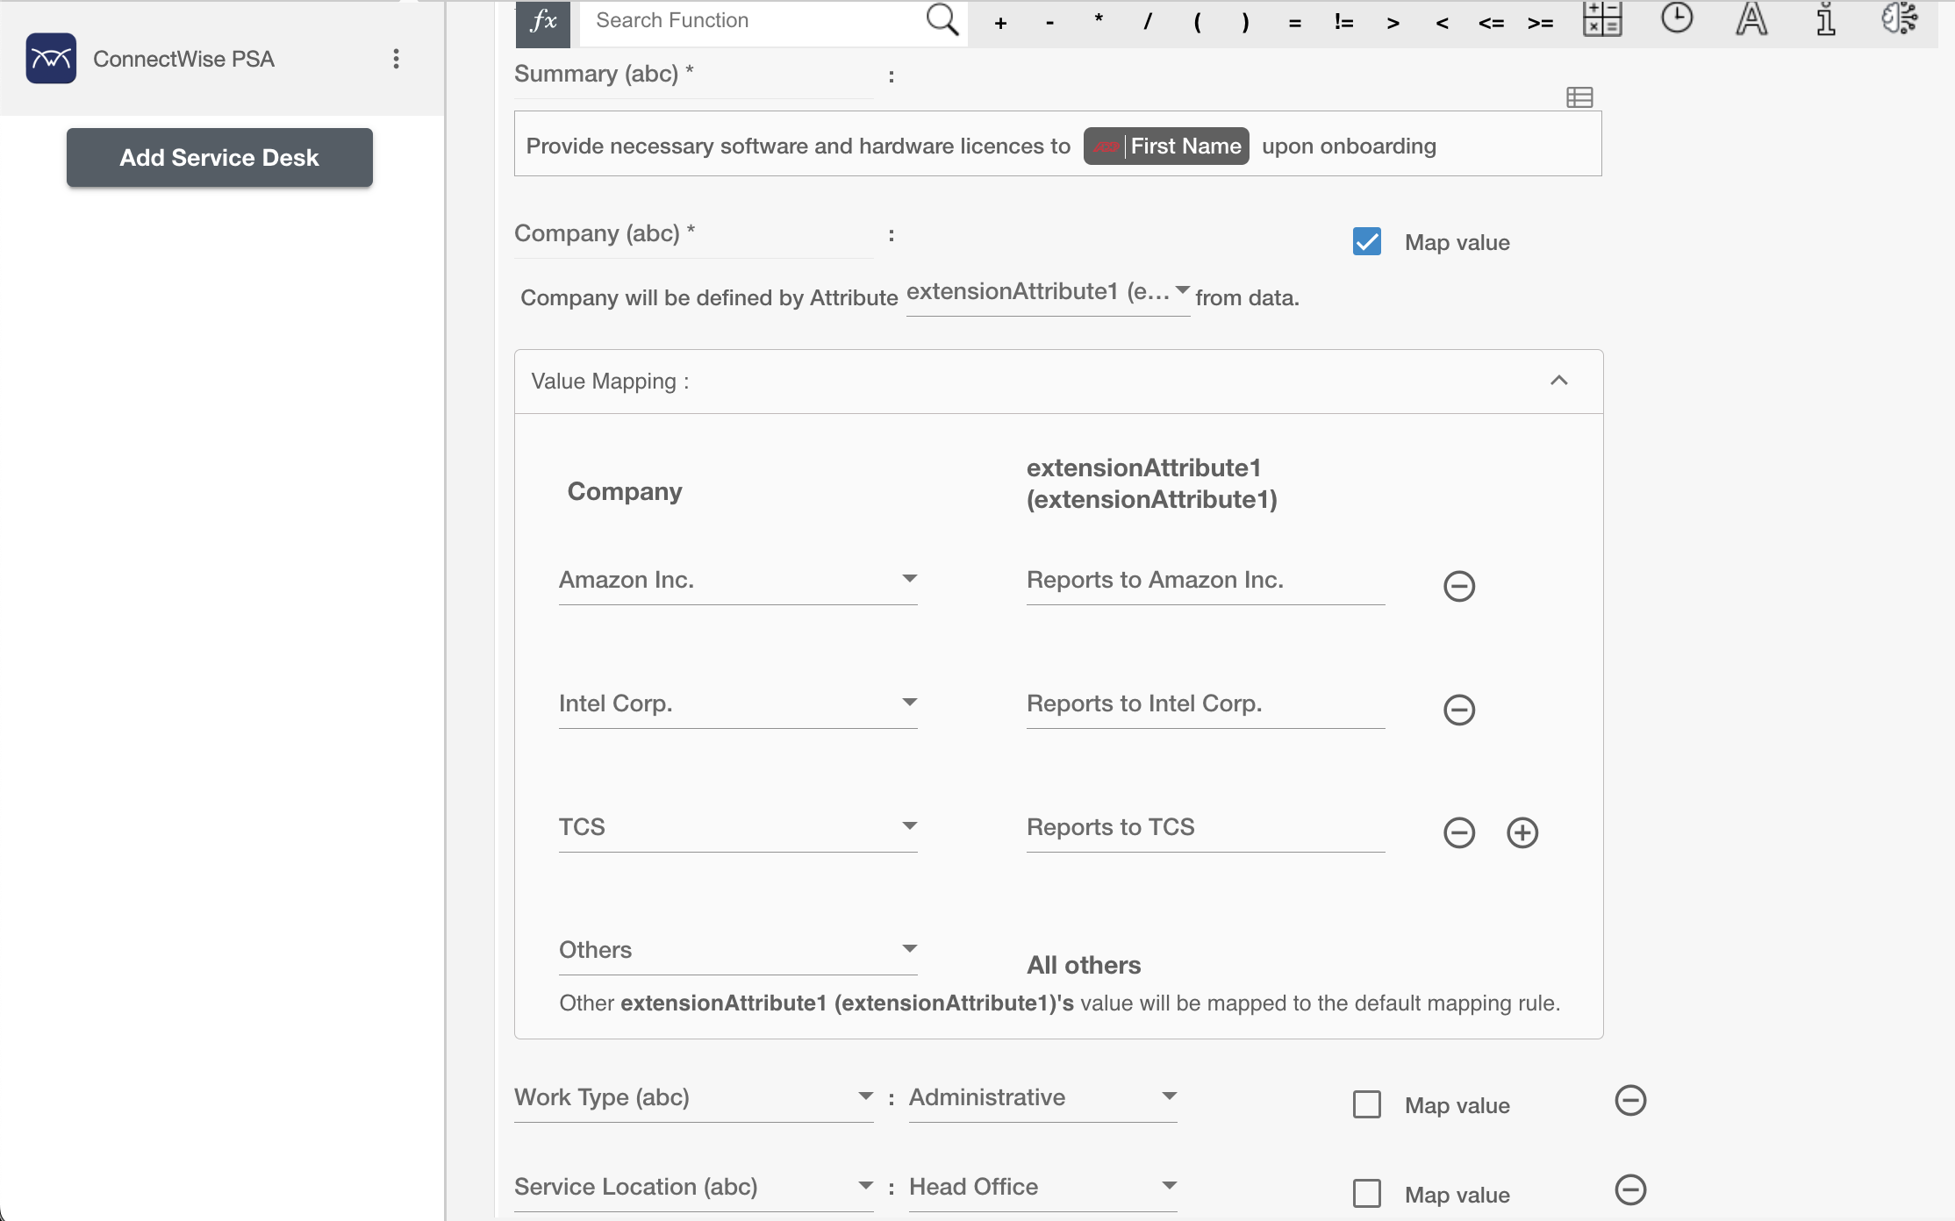The image size is (1955, 1221).
Task: Remove the Service Location field row
Action: [x=1630, y=1189]
